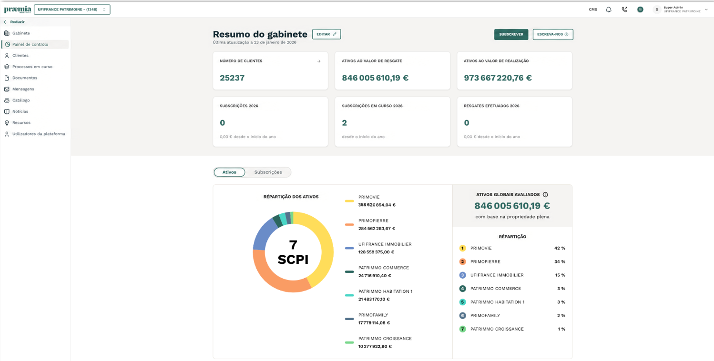Open UFIFRANCE PATRIMOINE cabinet selector dropdown
The height and width of the screenshot is (361, 714).
coord(72,10)
